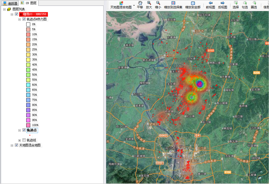Viewport: 269px width, 184px height.
Task: Activate the 圈选 circle select tool
Action: (x=254, y=5)
